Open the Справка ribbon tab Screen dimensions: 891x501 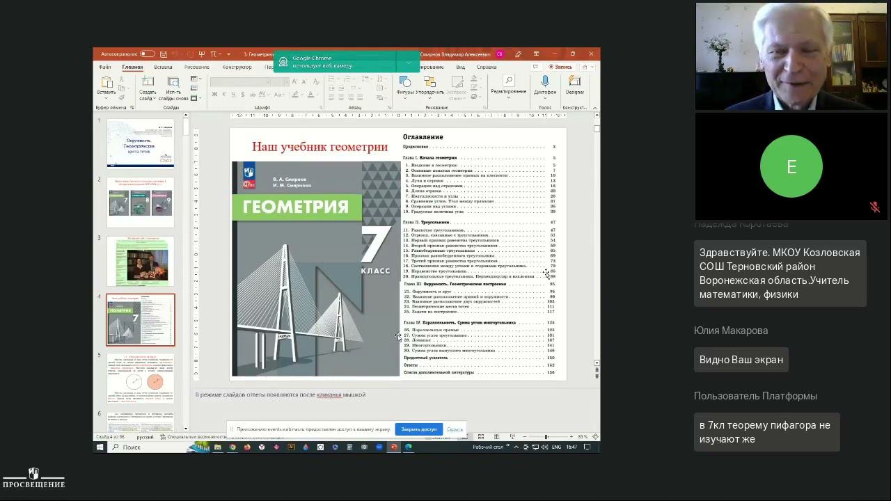tap(487, 67)
